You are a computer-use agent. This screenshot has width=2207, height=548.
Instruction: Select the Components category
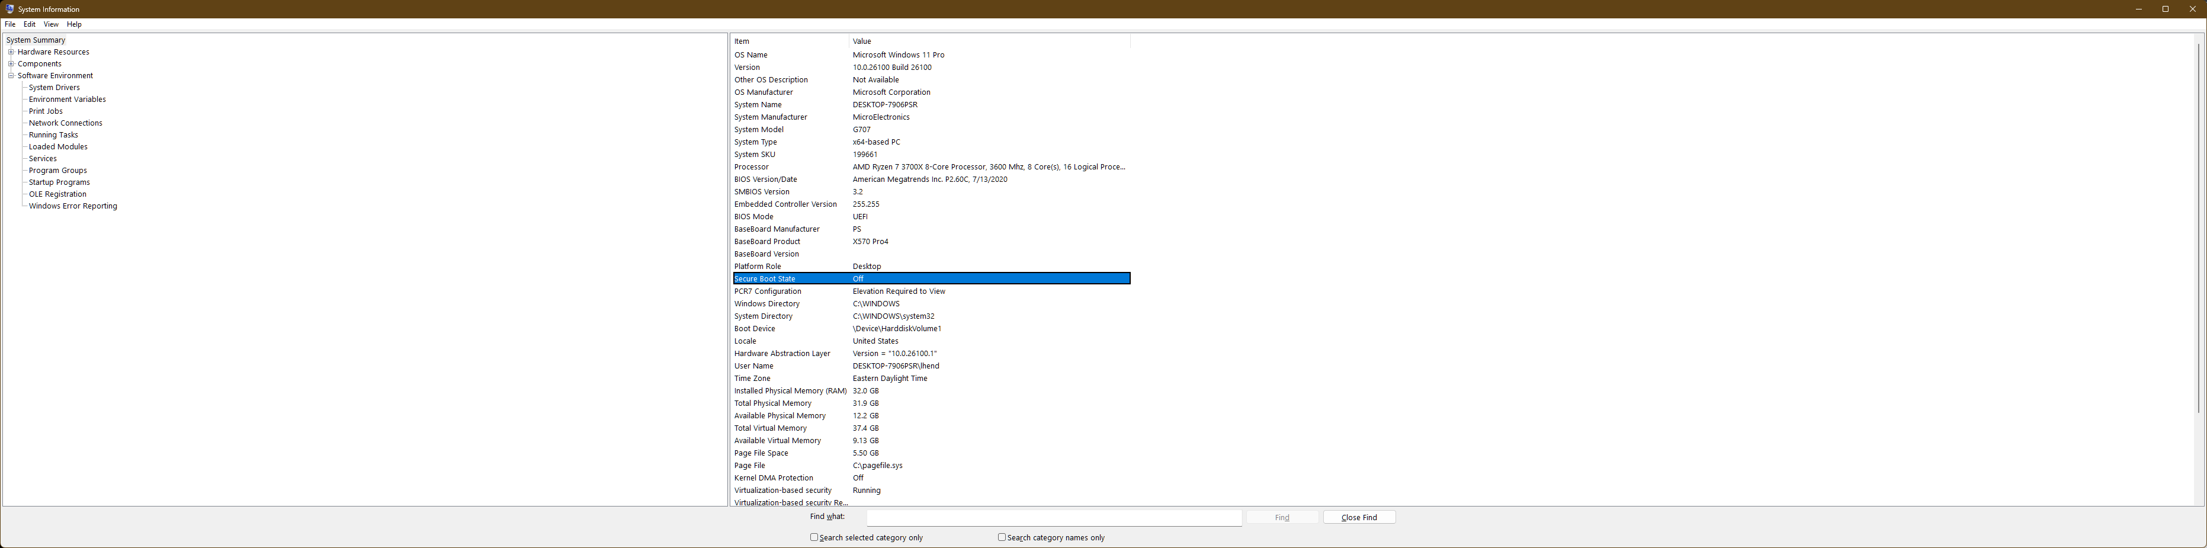40,64
